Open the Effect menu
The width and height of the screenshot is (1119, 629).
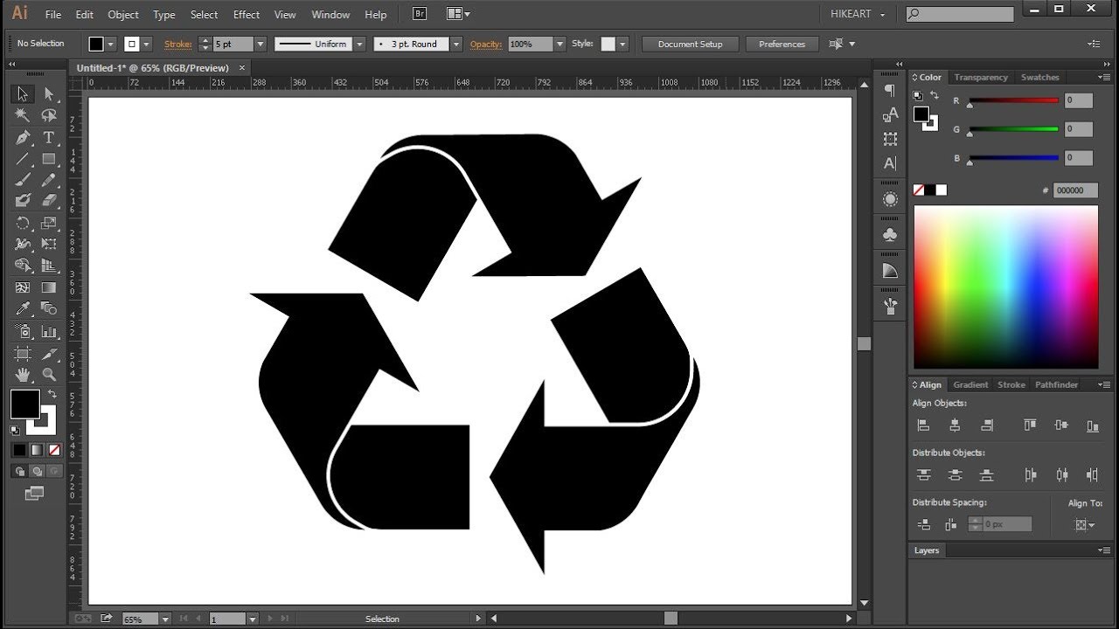tap(247, 15)
